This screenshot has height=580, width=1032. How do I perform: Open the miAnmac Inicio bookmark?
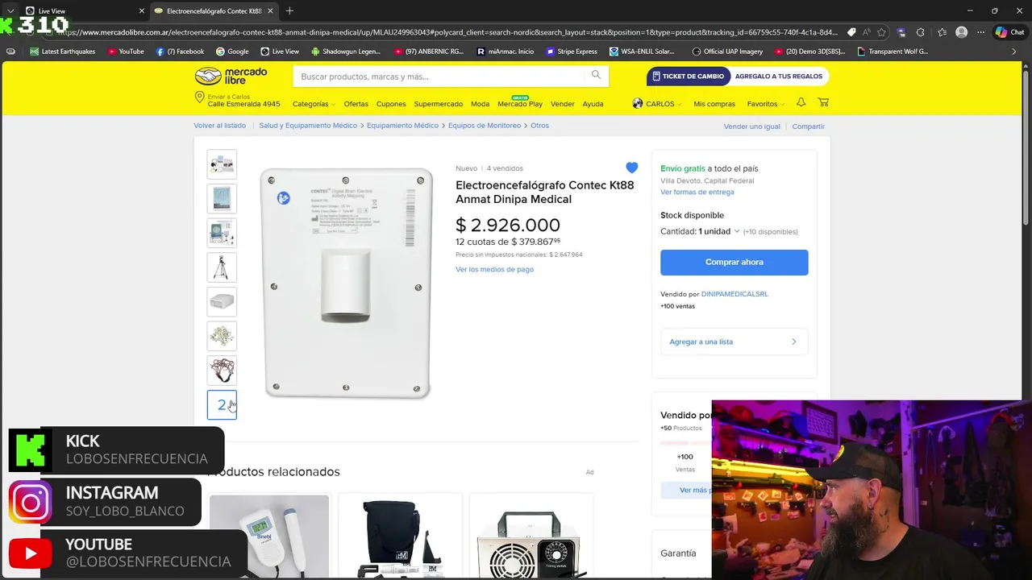point(506,52)
